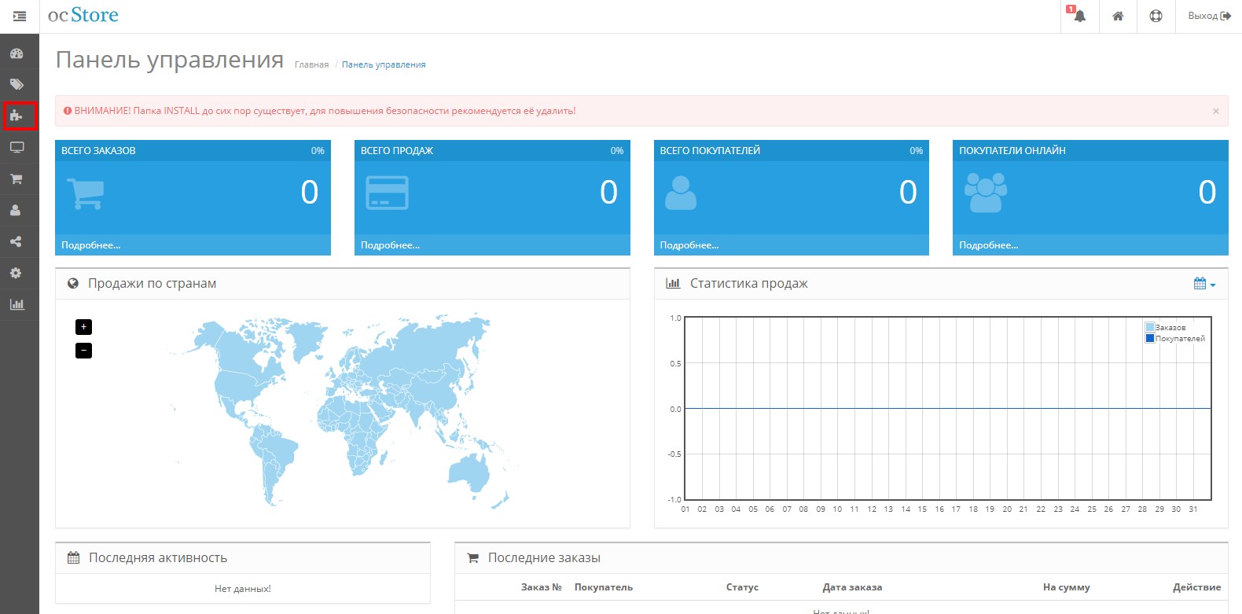Open the help life-ring icon
The width and height of the screenshot is (1242, 614).
1156,16
